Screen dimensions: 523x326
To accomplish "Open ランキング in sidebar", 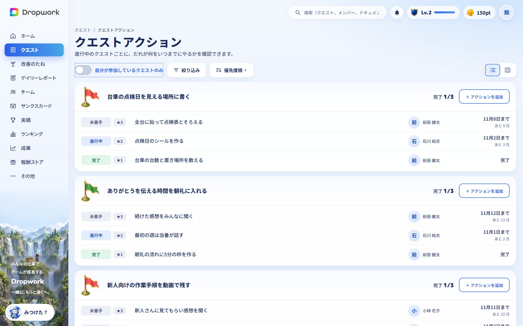I will tap(34, 134).
